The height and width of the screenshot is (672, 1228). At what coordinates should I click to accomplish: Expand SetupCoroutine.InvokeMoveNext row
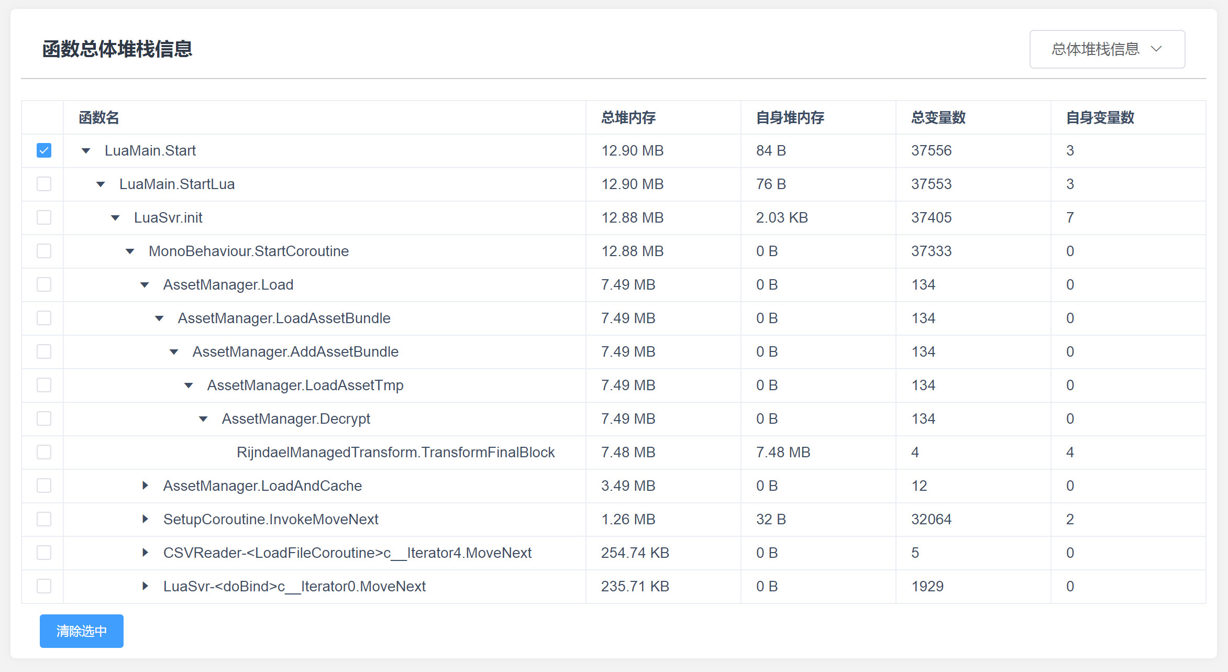pyautogui.click(x=145, y=519)
